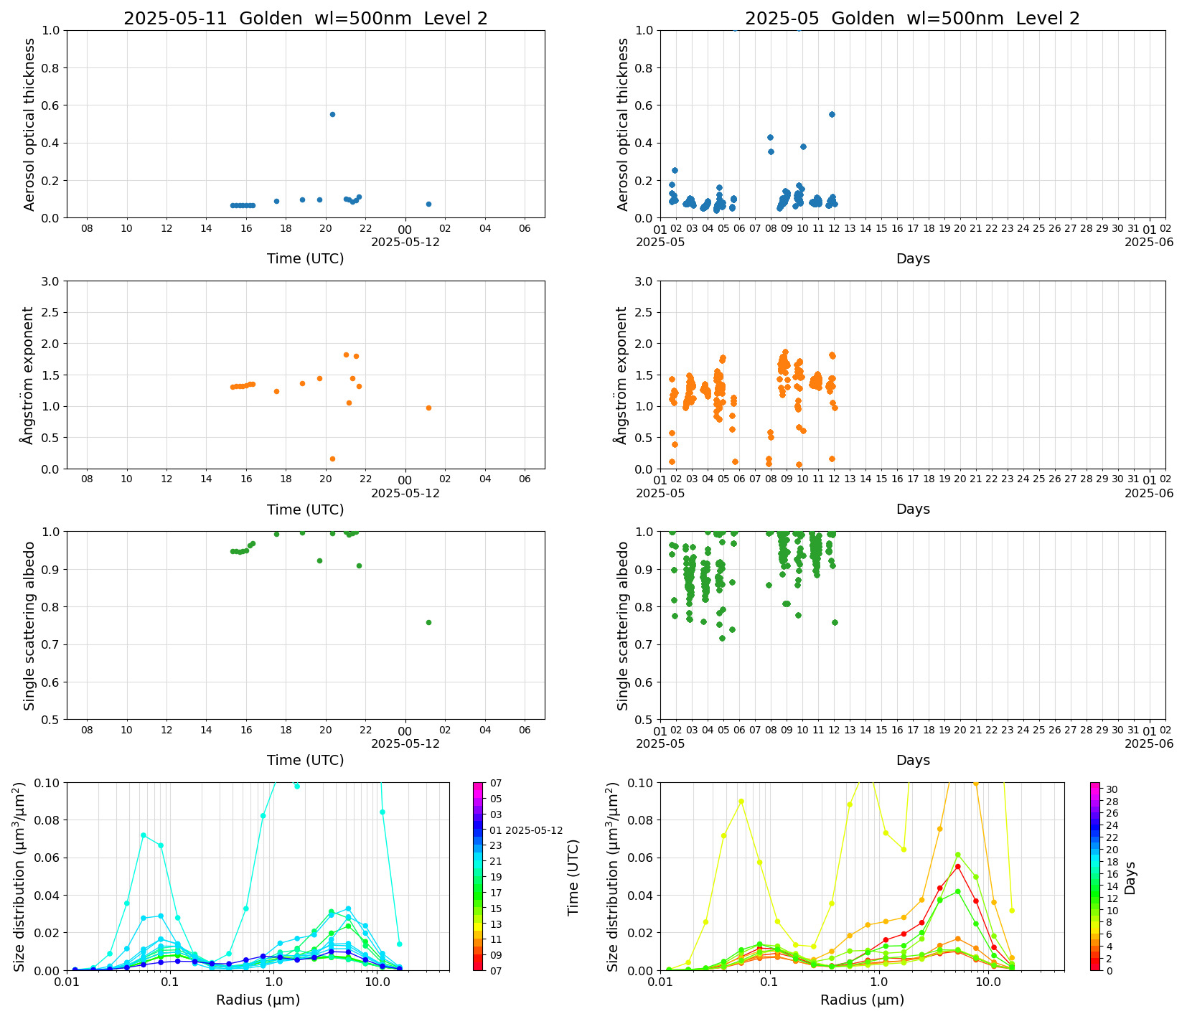The image size is (1187, 1019).
Task: Click 'Aerosol optical thickness' label of daily plot
Action: tap(29, 124)
